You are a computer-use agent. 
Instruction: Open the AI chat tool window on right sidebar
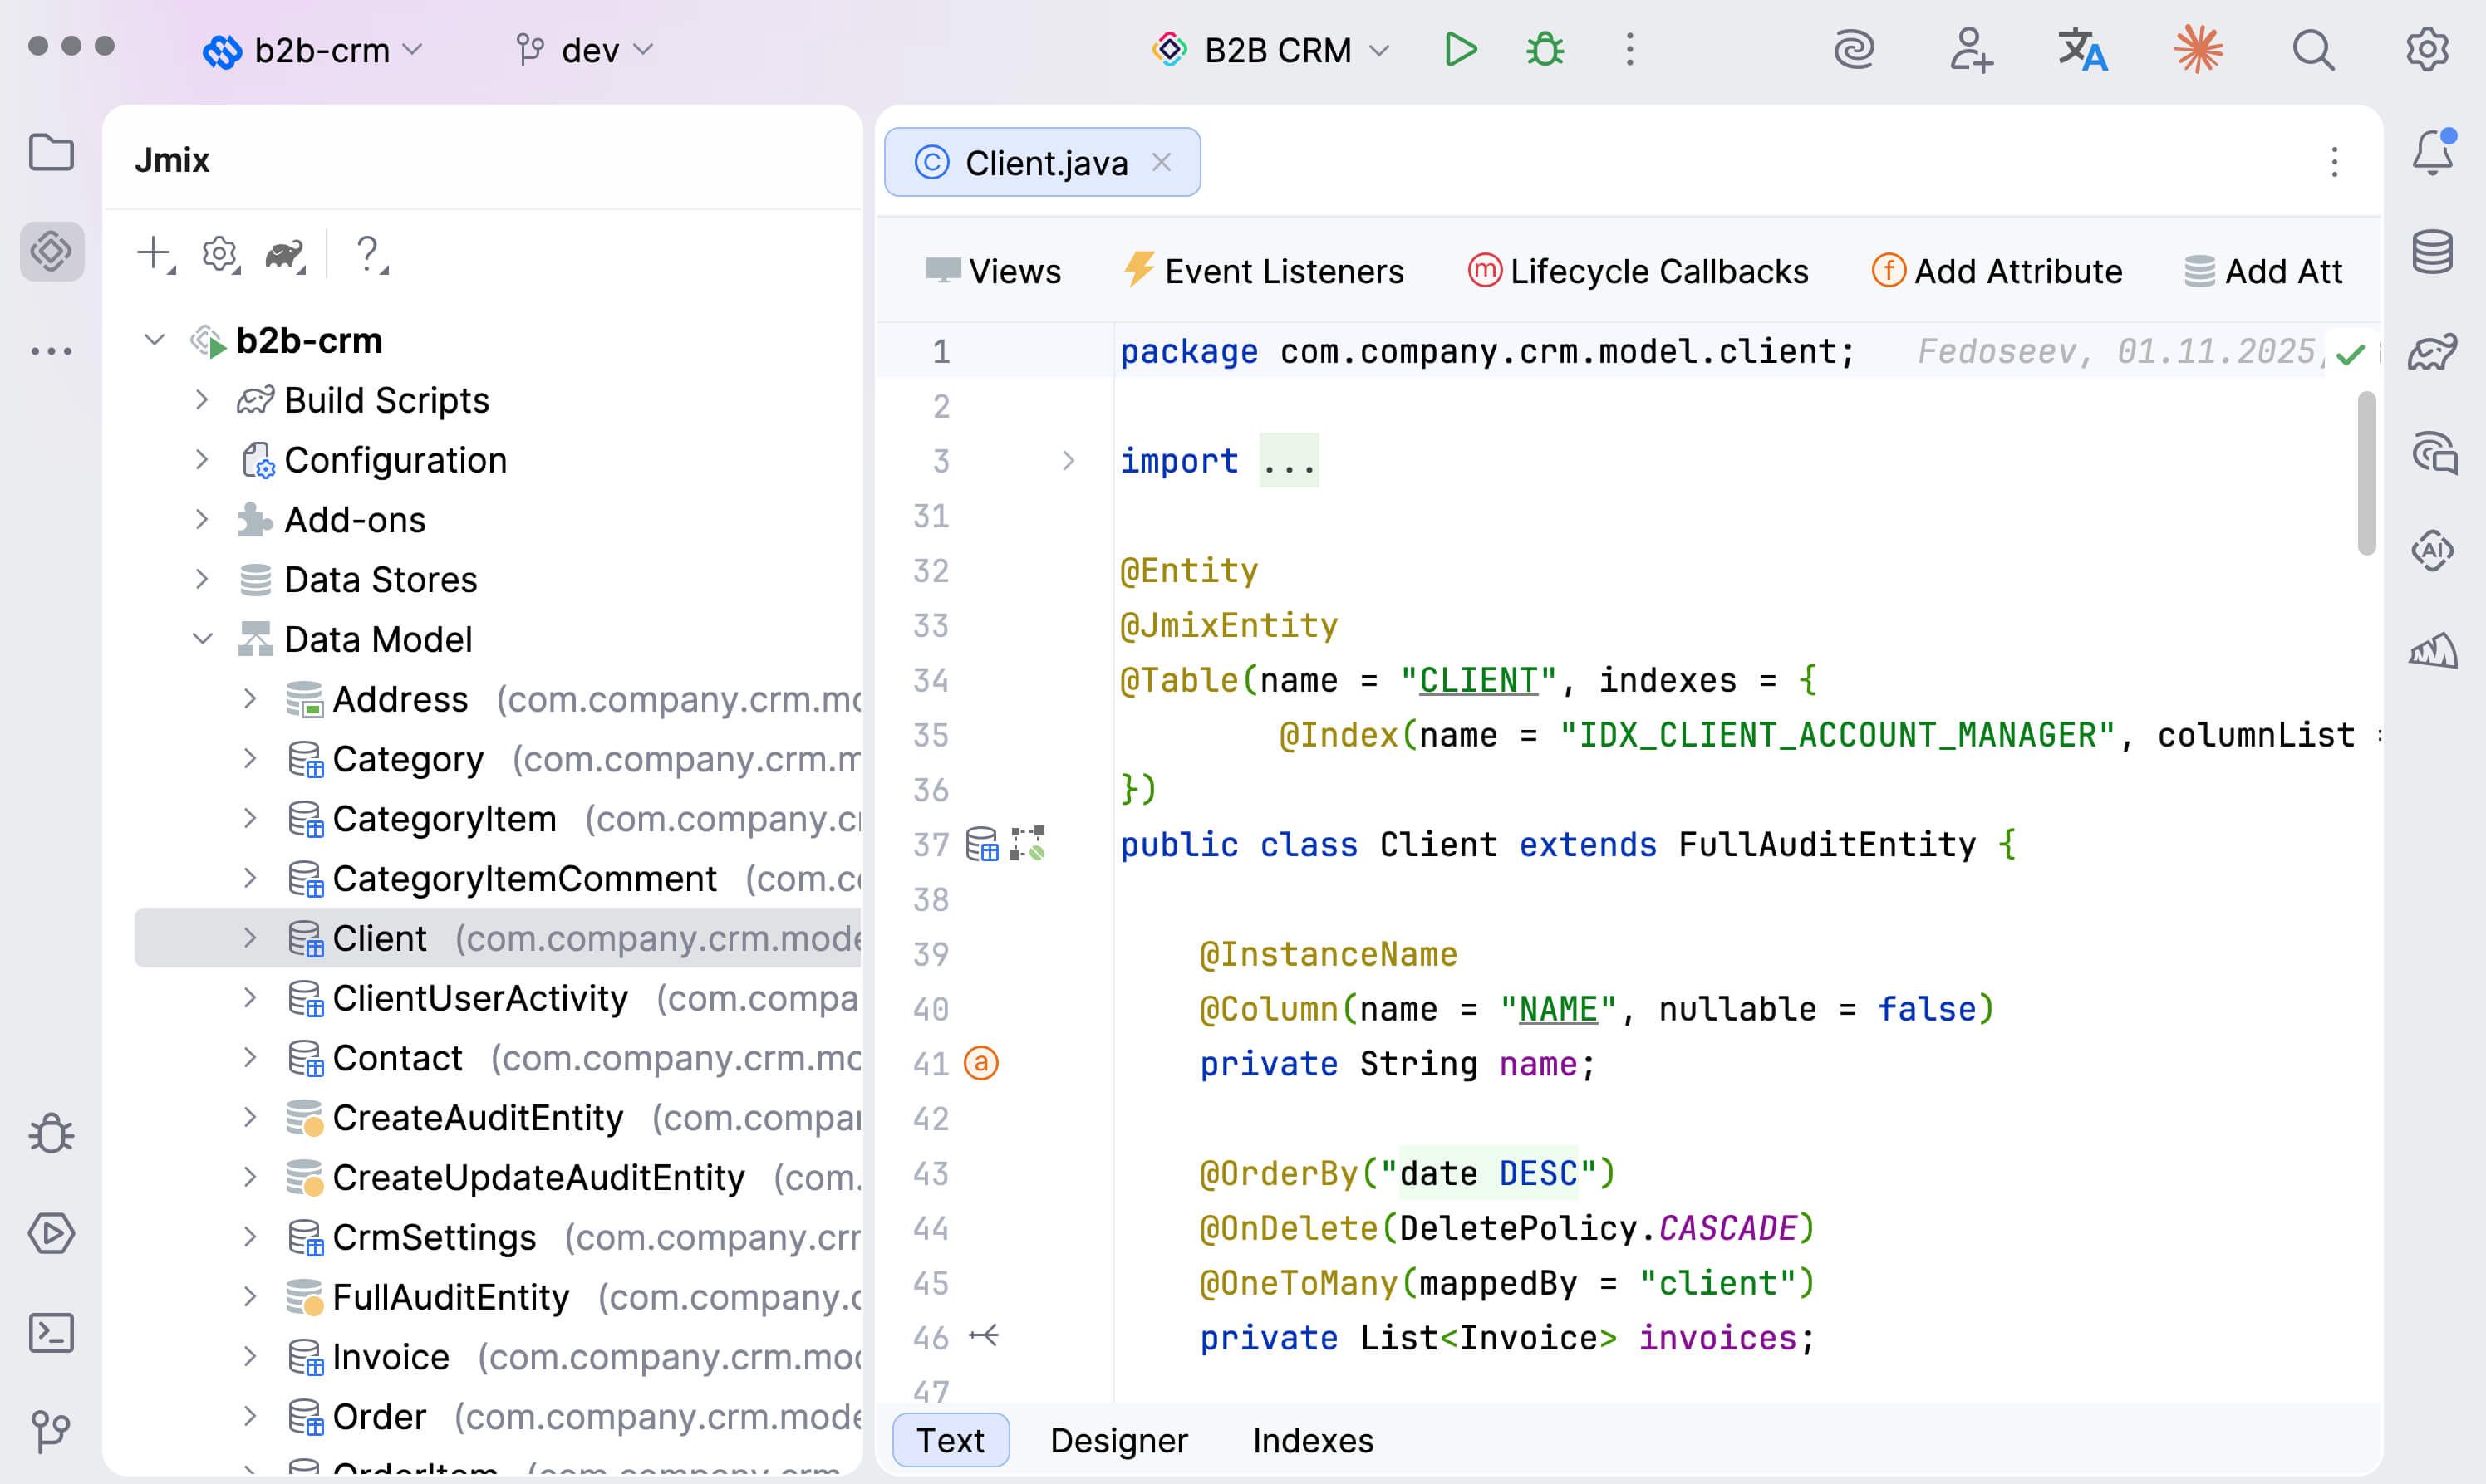coord(2433,451)
